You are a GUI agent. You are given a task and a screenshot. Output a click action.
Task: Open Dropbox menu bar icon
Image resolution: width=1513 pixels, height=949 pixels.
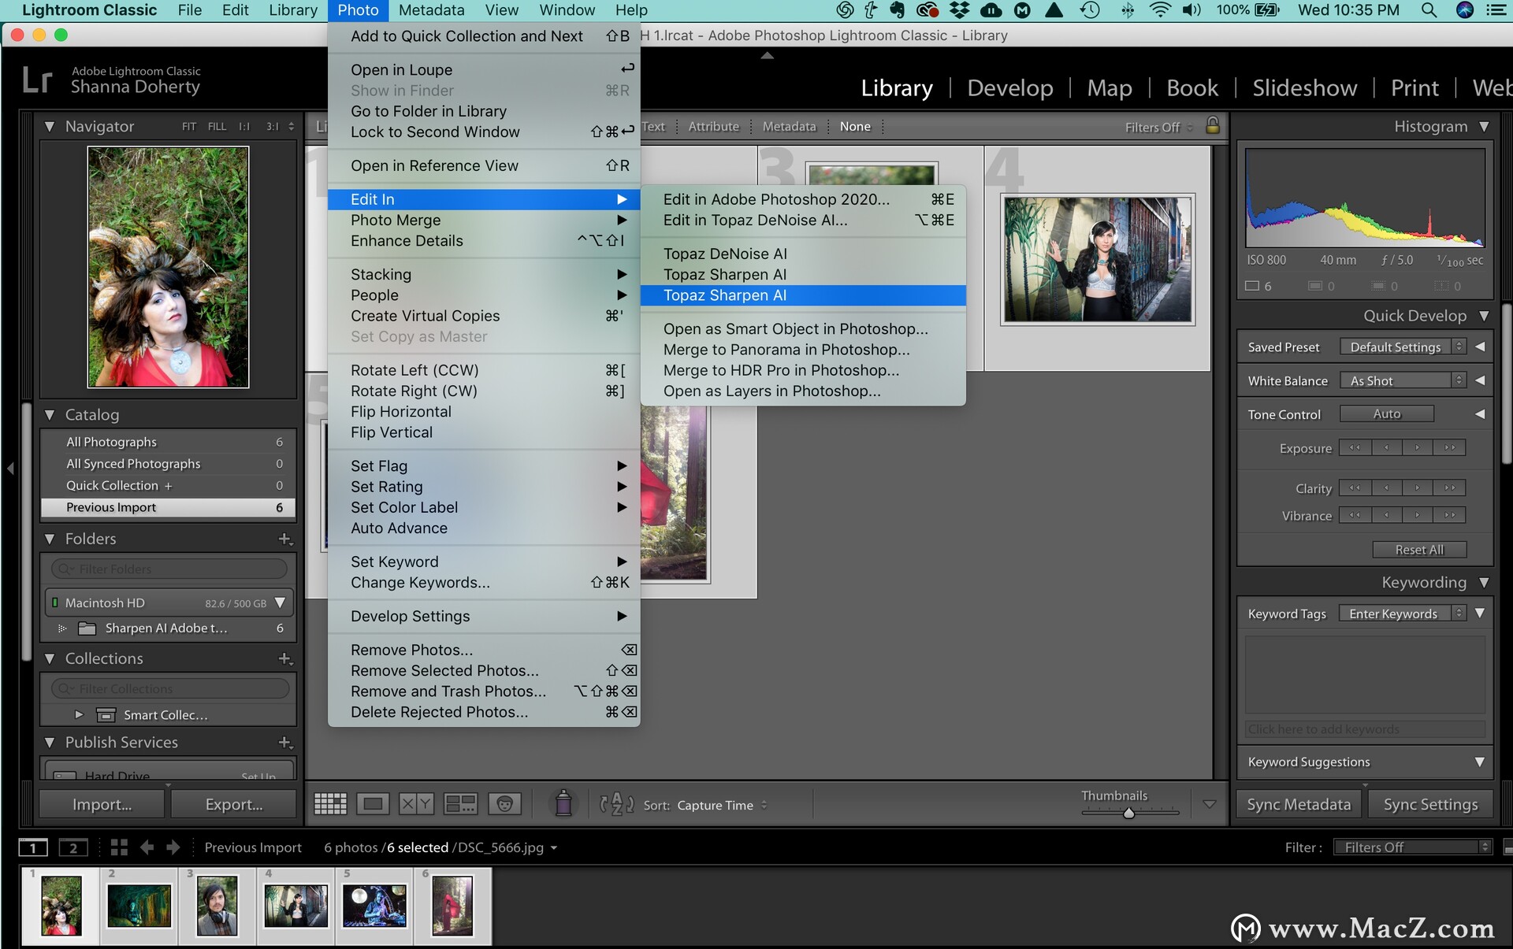coord(959,10)
